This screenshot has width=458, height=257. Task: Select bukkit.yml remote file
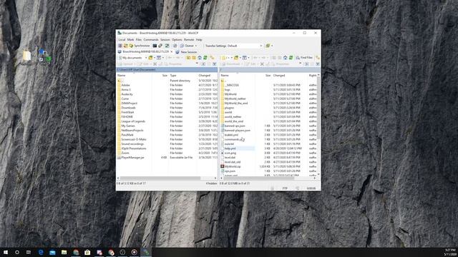tap(231, 135)
